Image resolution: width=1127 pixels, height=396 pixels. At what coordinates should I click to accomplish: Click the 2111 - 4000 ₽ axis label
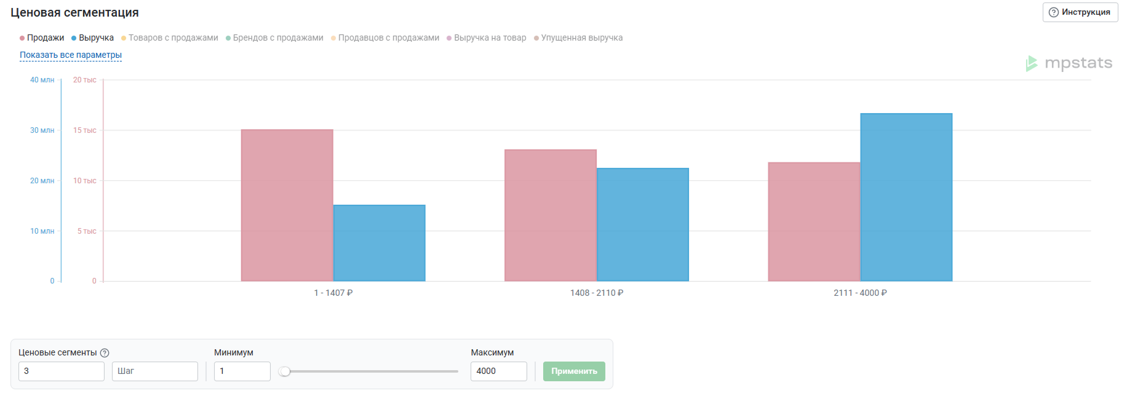point(860,293)
